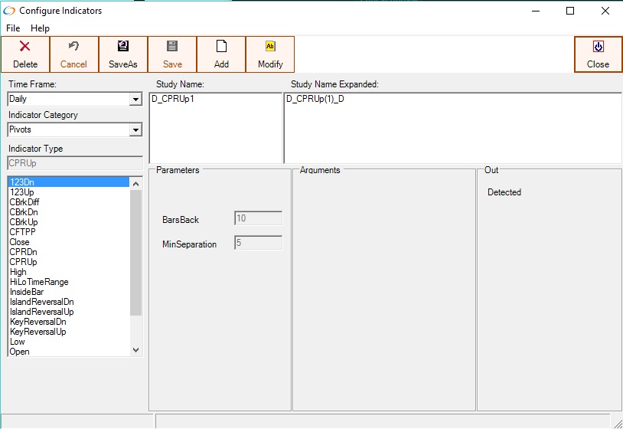Click the application logo in title bar
The height and width of the screenshot is (429, 623).
10,11
